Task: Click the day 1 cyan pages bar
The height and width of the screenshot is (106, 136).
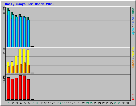Action: pyautogui.click(x=9, y=29)
